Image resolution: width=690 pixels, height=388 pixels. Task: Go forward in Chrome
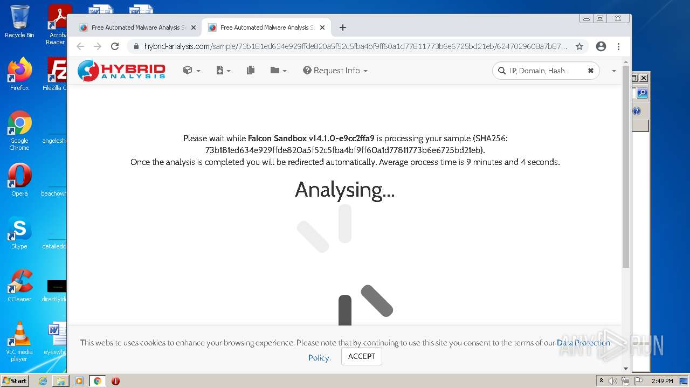point(98,46)
